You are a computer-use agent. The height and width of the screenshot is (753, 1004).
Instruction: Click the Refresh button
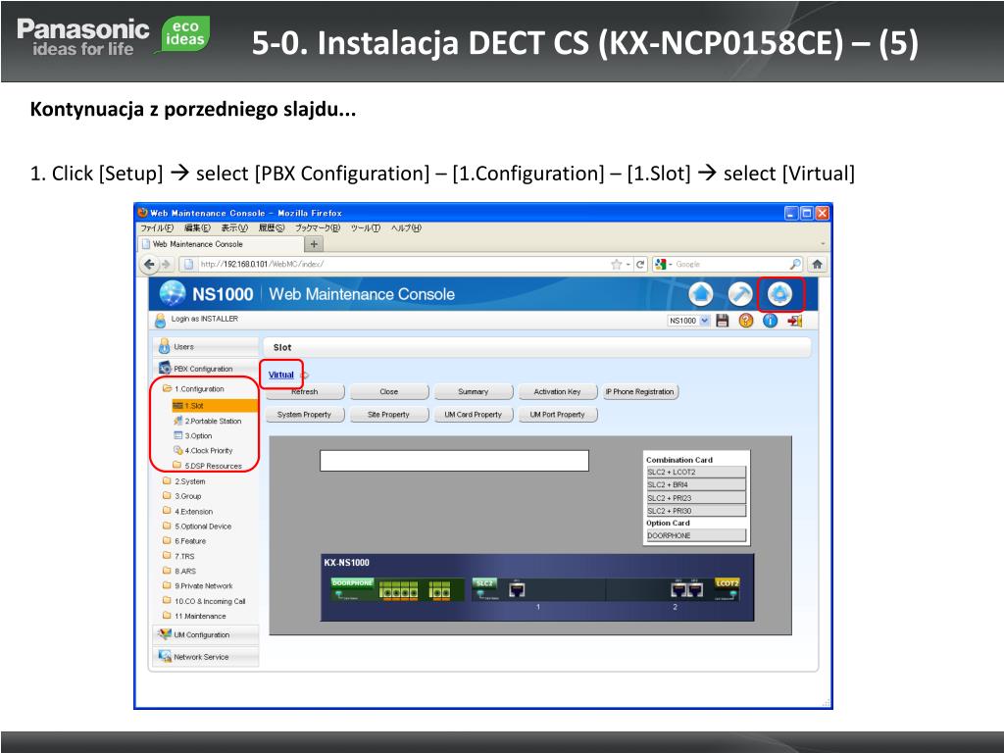point(305,391)
